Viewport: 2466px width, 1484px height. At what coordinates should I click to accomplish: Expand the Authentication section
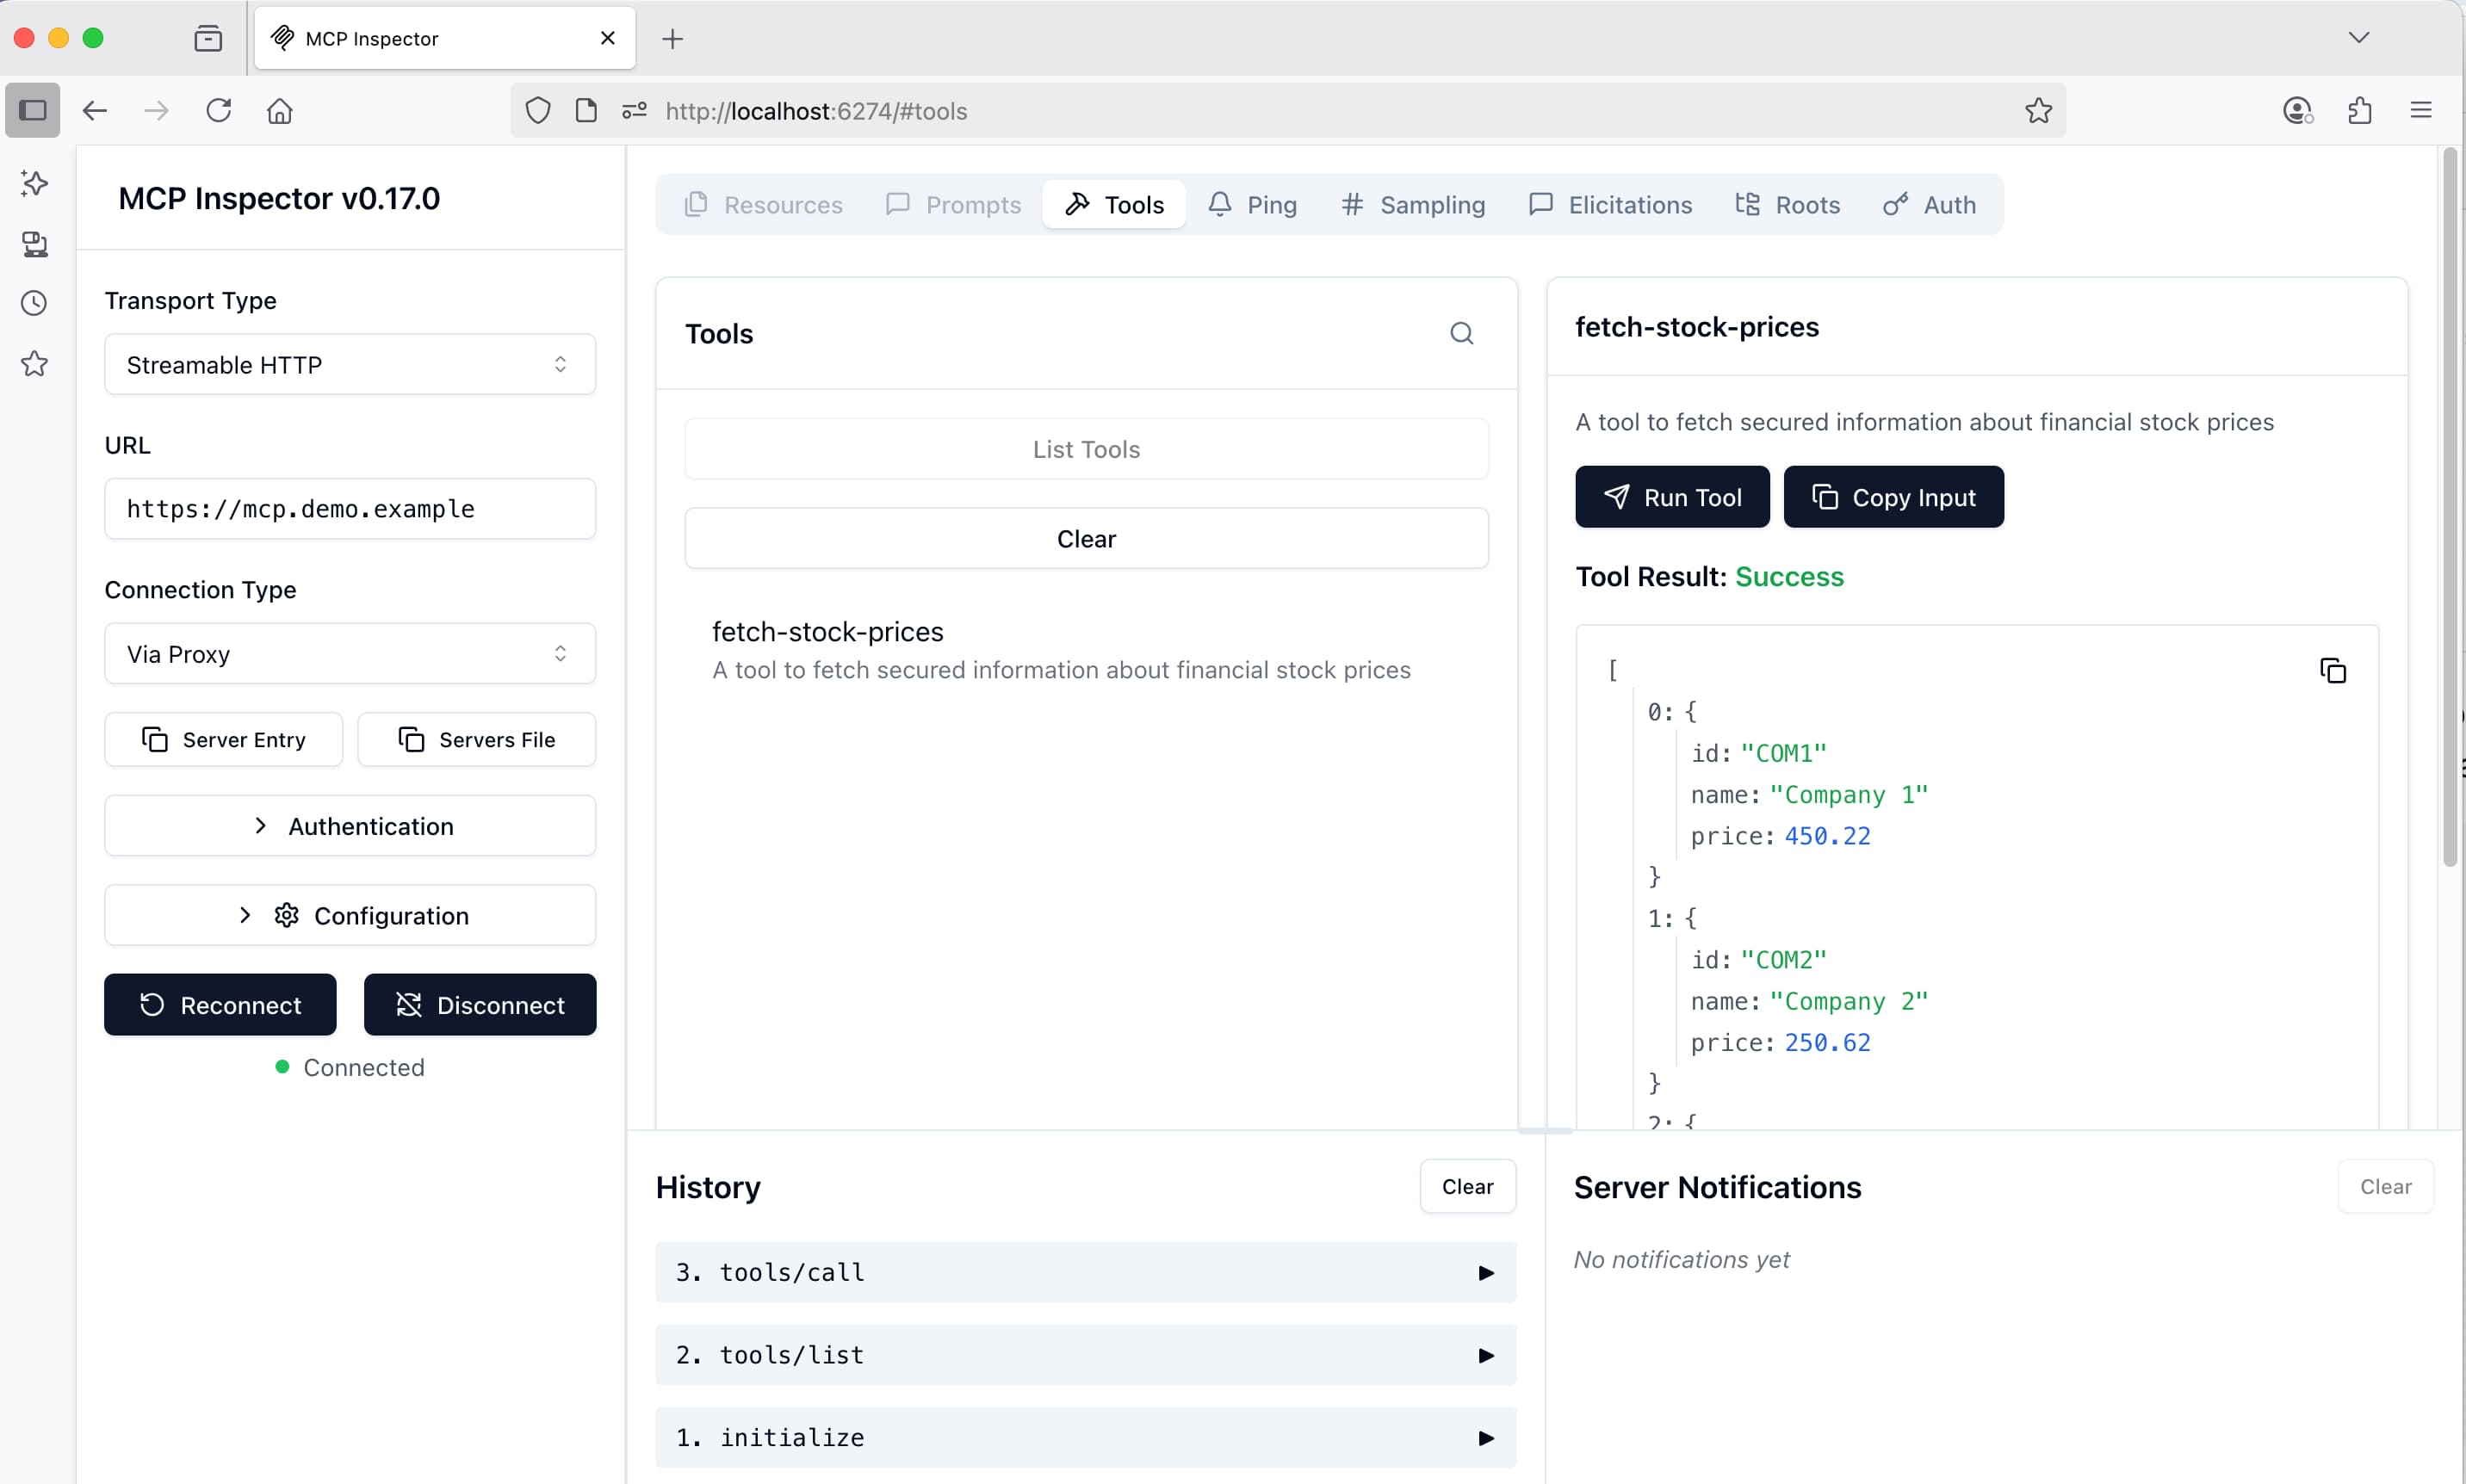tap(350, 826)
